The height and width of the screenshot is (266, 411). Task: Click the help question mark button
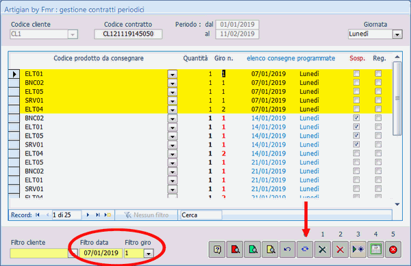point(217,250)
